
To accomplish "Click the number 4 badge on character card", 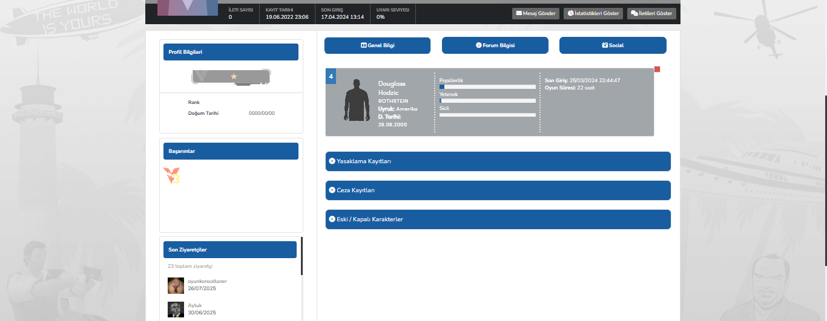I will coord(331,76).
